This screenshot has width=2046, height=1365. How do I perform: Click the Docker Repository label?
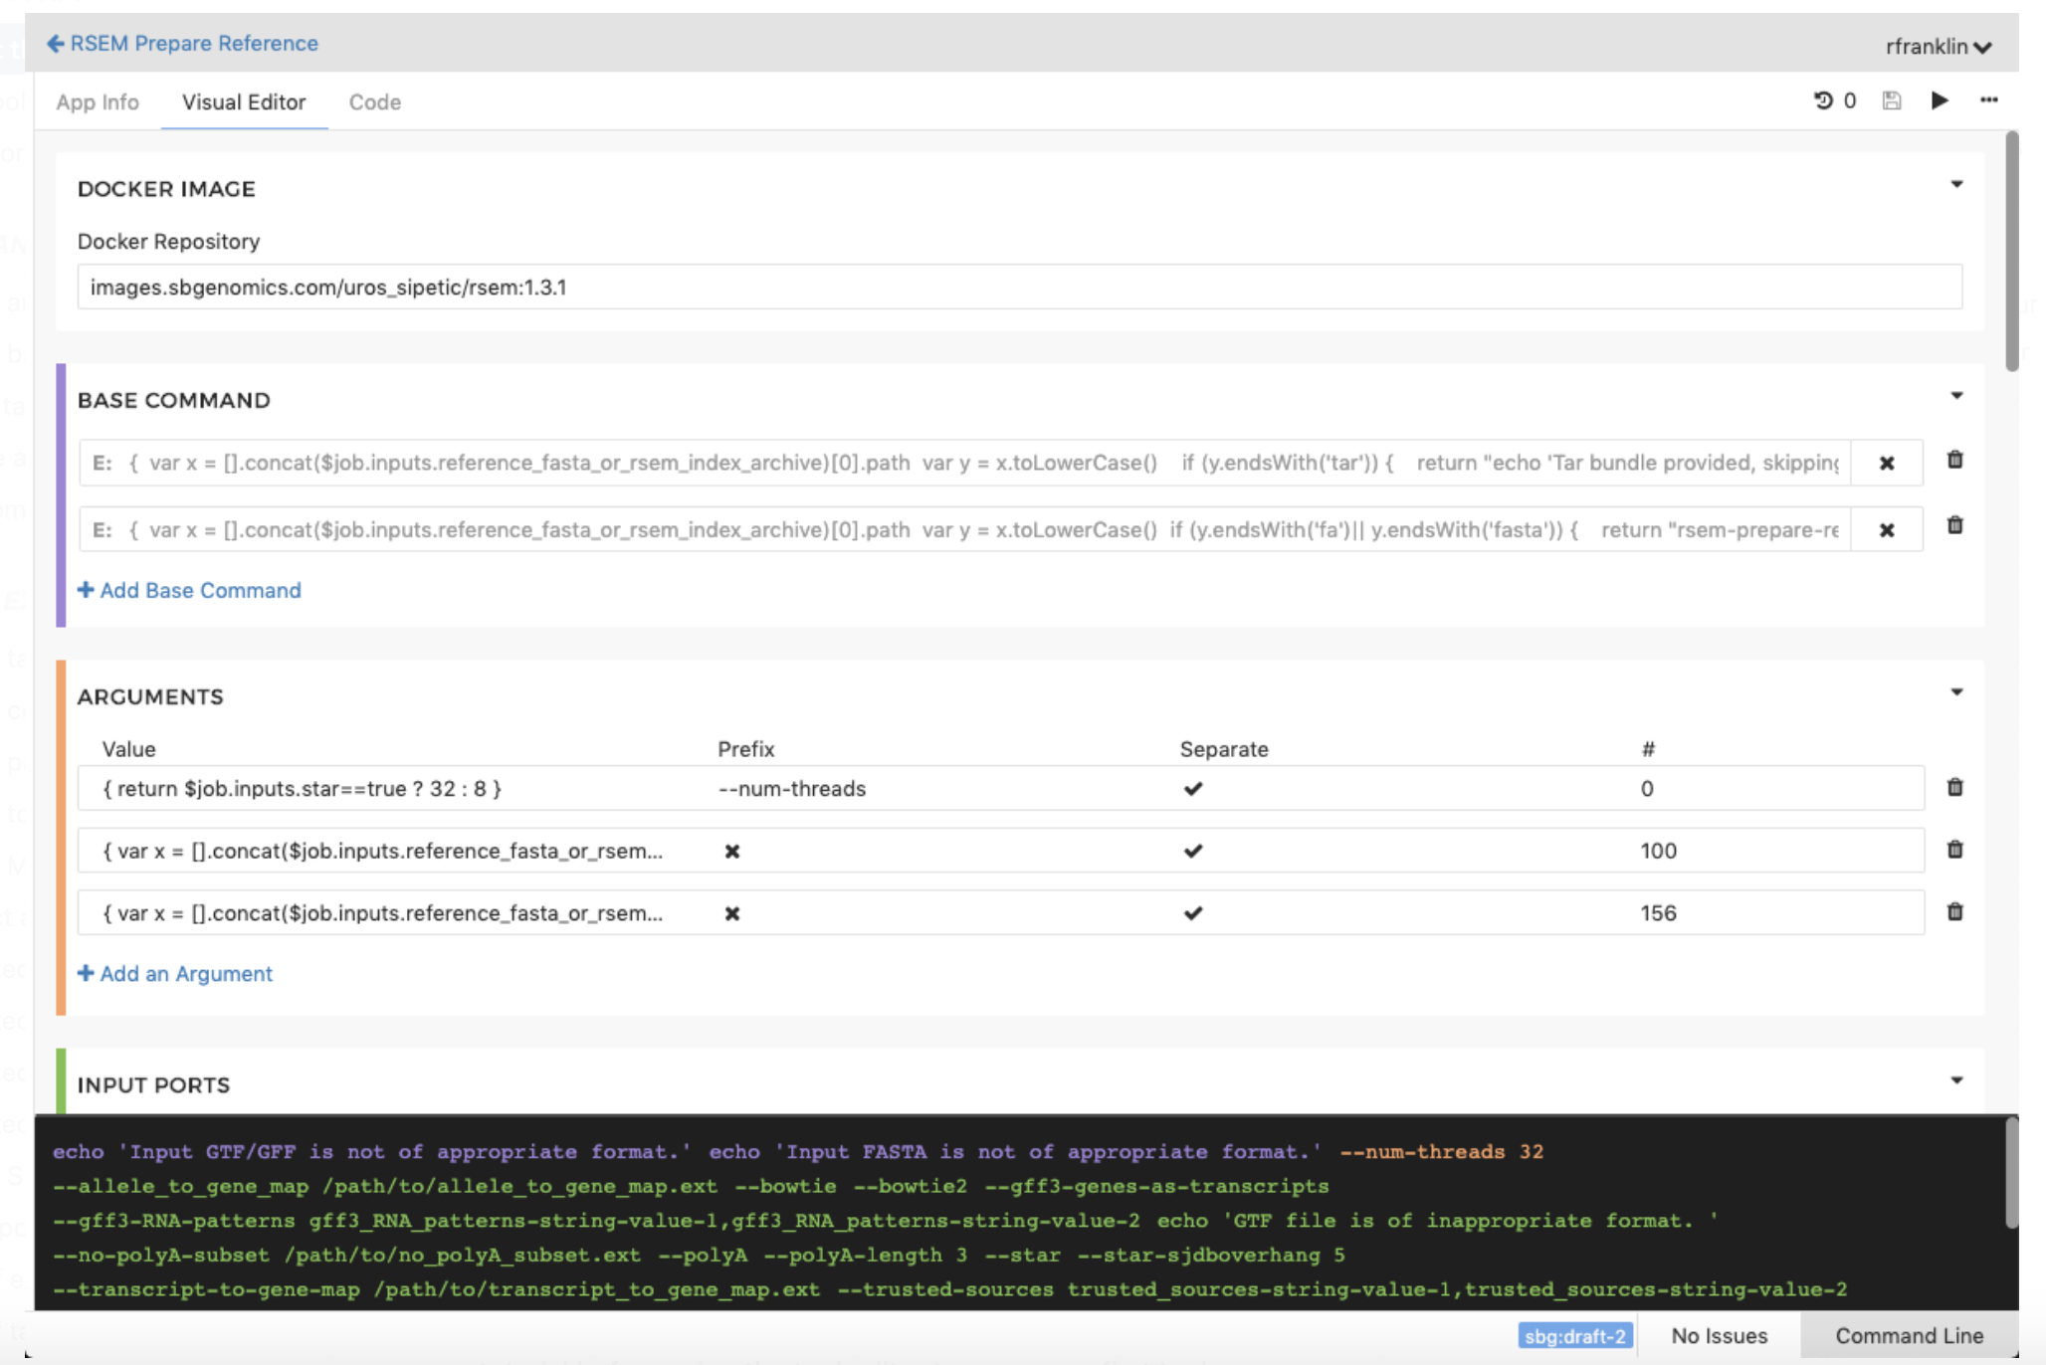point(169,242)
